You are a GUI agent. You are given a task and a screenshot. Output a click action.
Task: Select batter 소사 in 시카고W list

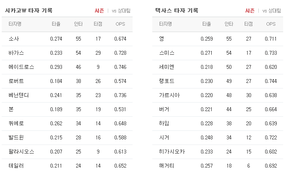point(14,38)
